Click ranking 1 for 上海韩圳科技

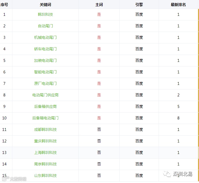tap(178, 152)
